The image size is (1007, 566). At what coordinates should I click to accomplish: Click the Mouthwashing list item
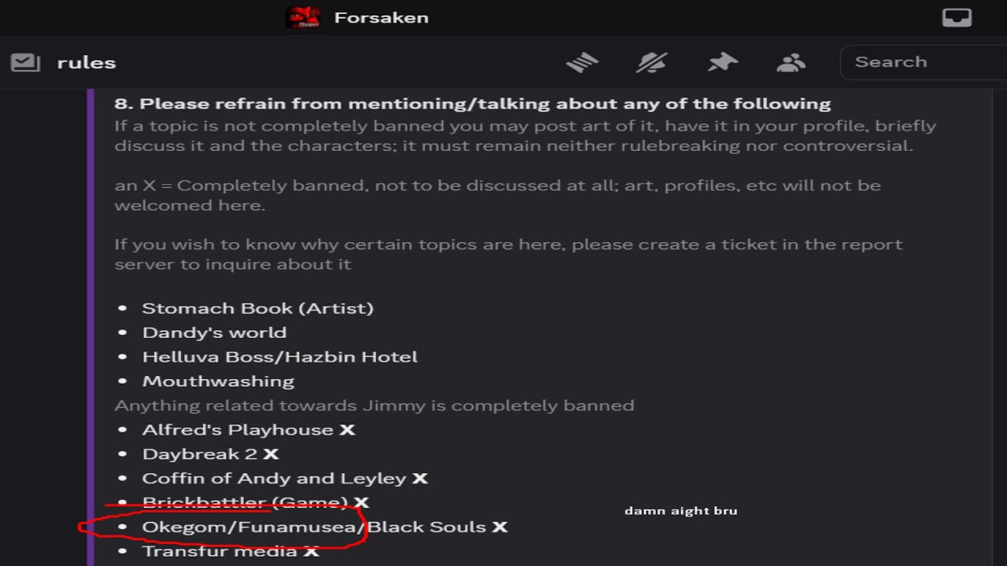[x=218, y=381]
